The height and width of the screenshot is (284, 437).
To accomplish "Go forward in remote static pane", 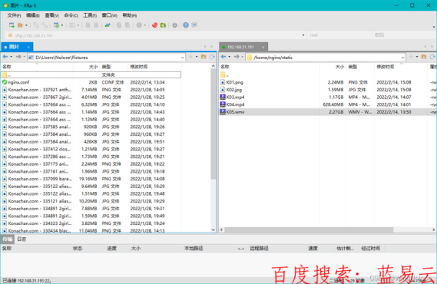I will 237,57.
